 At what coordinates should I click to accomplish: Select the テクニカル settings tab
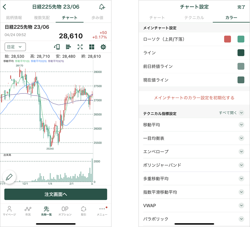[x=194, y=18]
